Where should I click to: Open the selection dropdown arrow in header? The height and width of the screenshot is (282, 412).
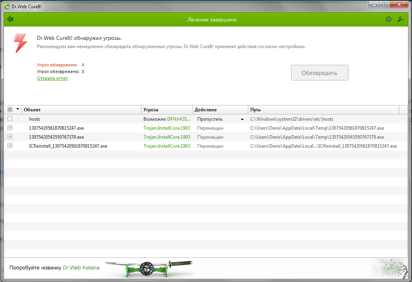18,109
